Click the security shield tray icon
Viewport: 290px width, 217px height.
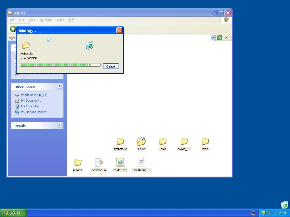click(264, 213)
